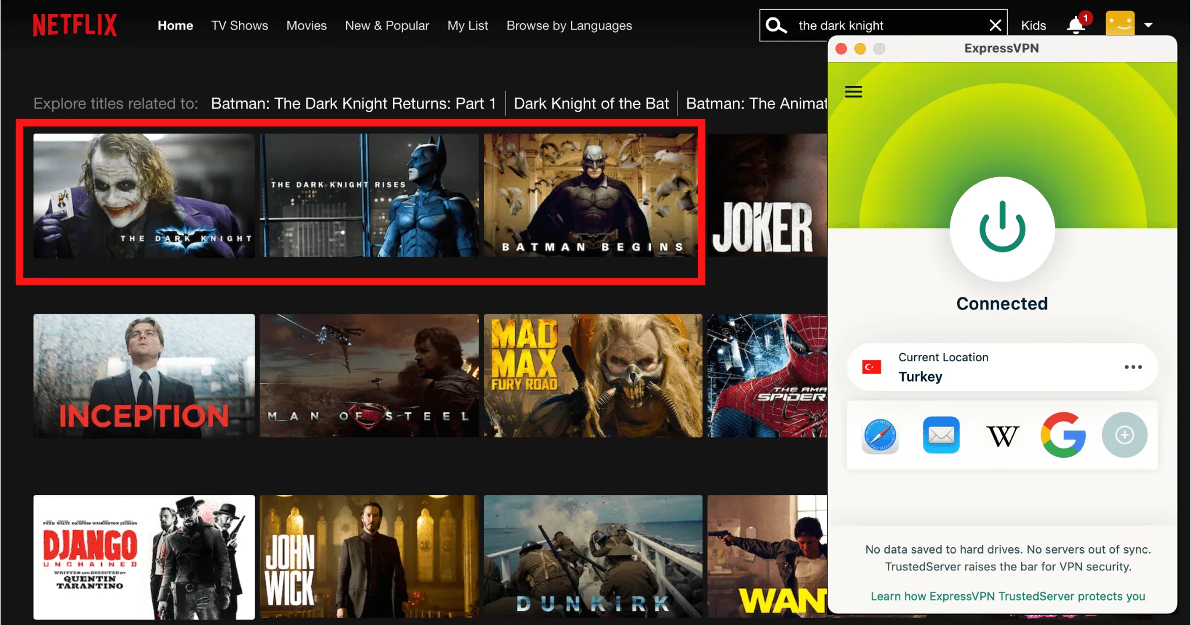
Task: Explore Dark Knight of the Bat
Action: pyautogui.click(x=591, y=103)
